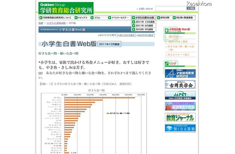The width and height of the screenshot is (235, 154).
Task: Open the 実践障害児教育 banner
Action: point(180,106)
